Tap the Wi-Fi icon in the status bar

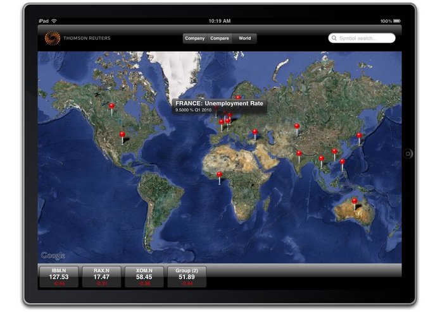[x=54, y=21]
